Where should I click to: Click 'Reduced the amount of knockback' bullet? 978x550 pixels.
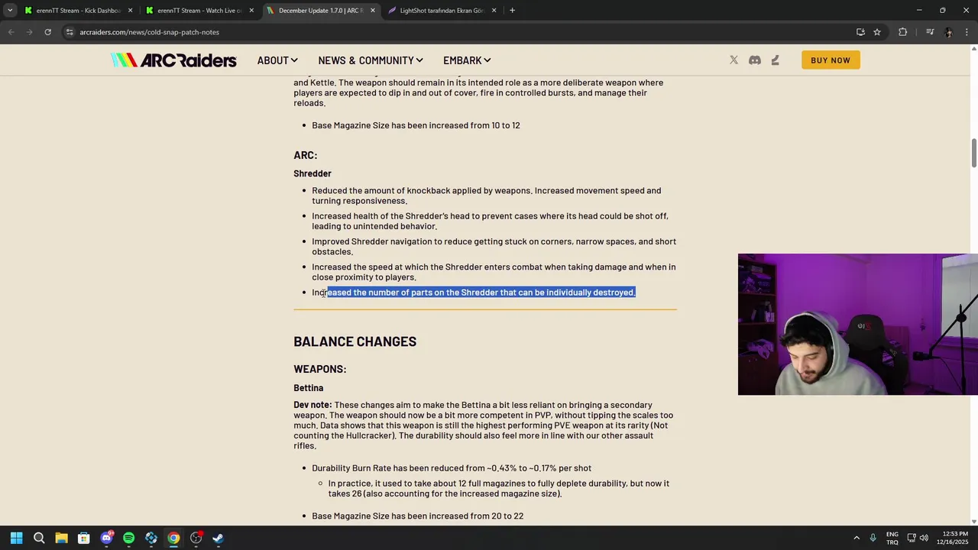point(487,196)
